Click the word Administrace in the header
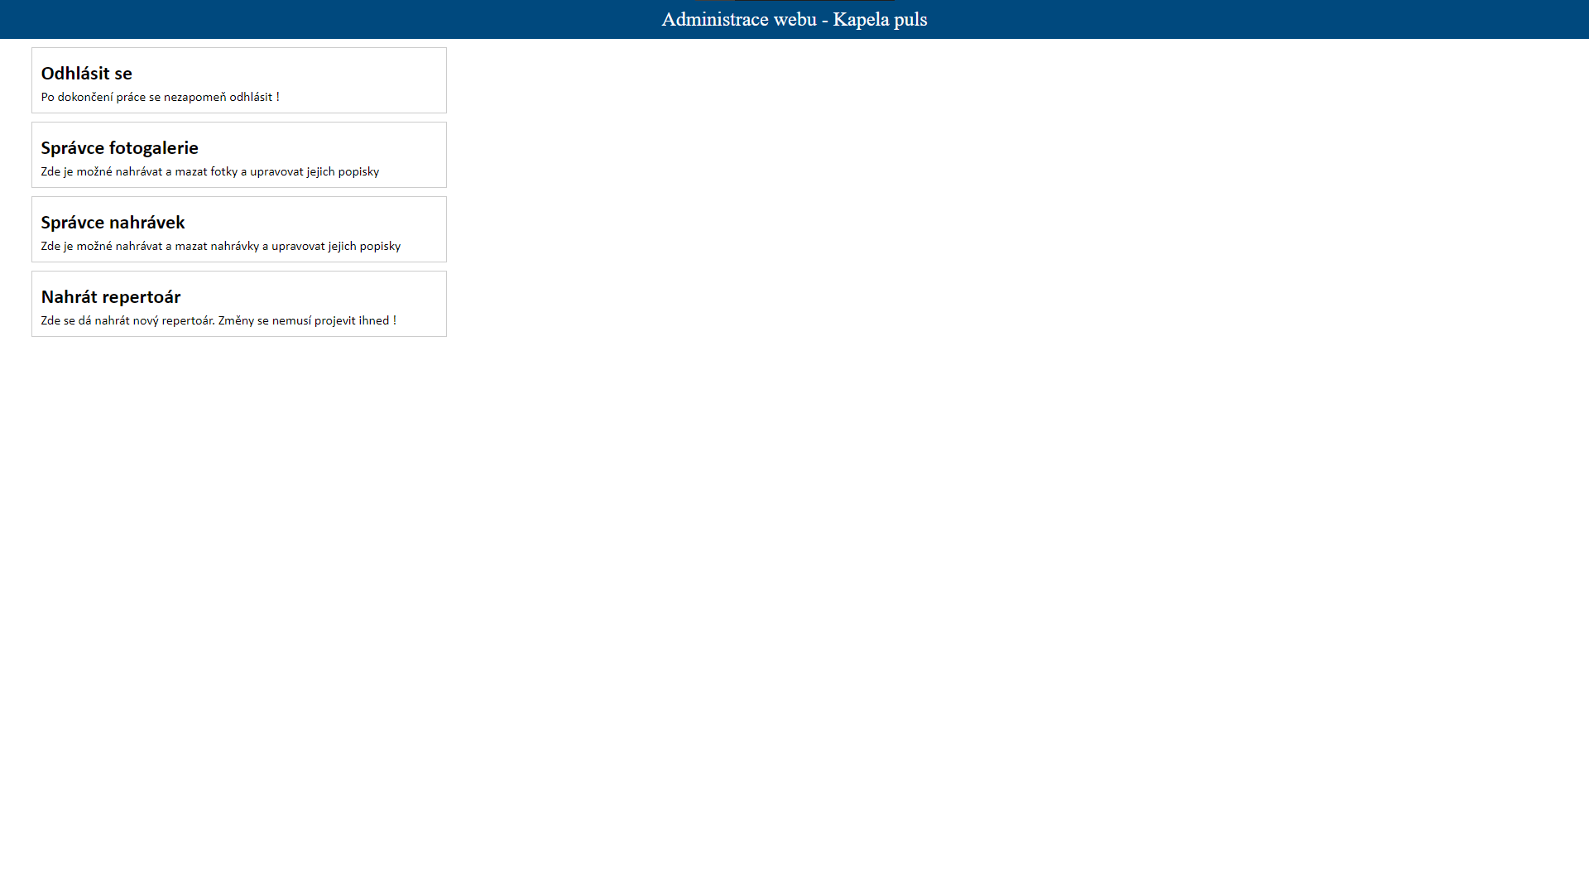 715,20
